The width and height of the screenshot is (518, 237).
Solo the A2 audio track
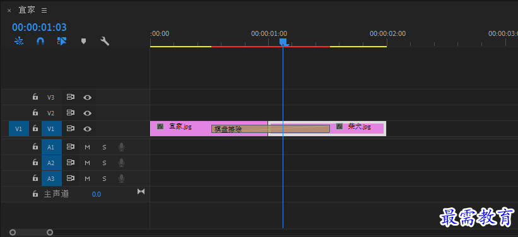104,163
